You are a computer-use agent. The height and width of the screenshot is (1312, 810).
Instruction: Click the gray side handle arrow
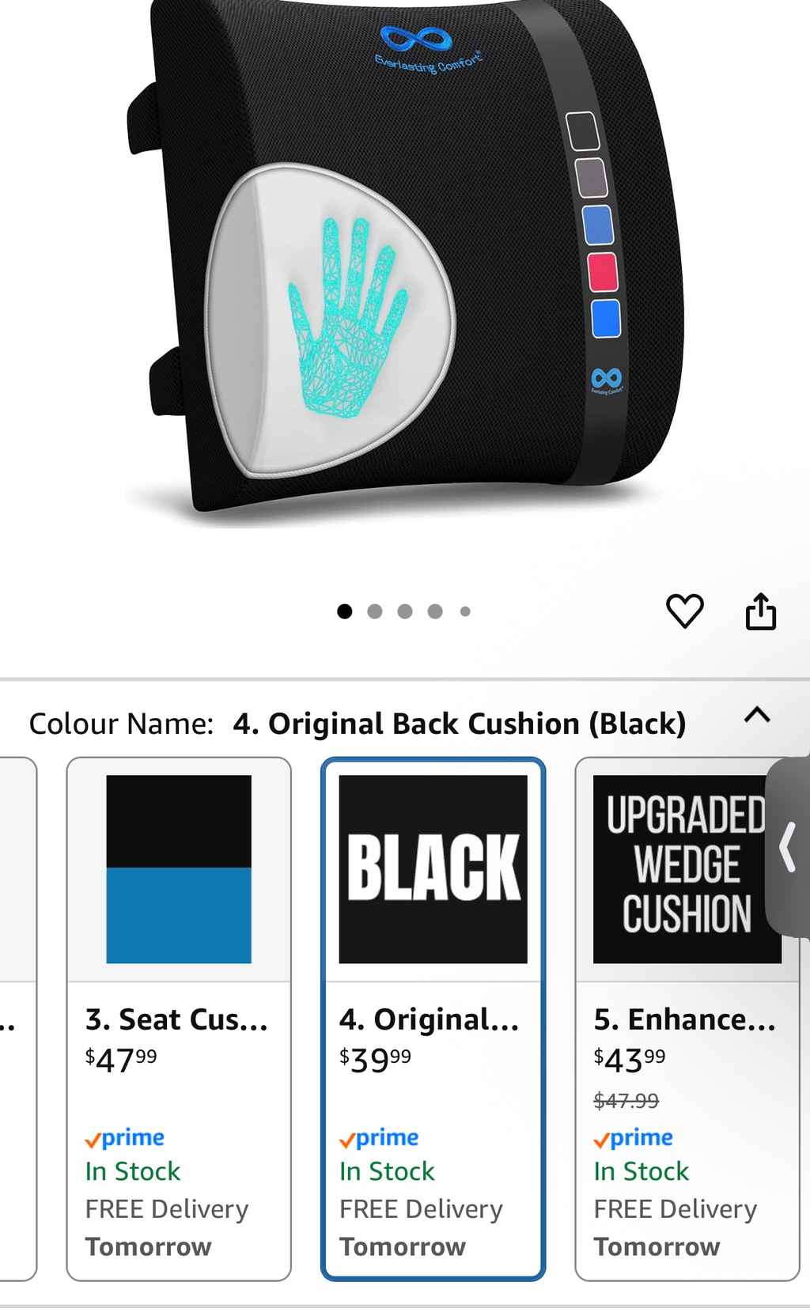coord(788,847)
